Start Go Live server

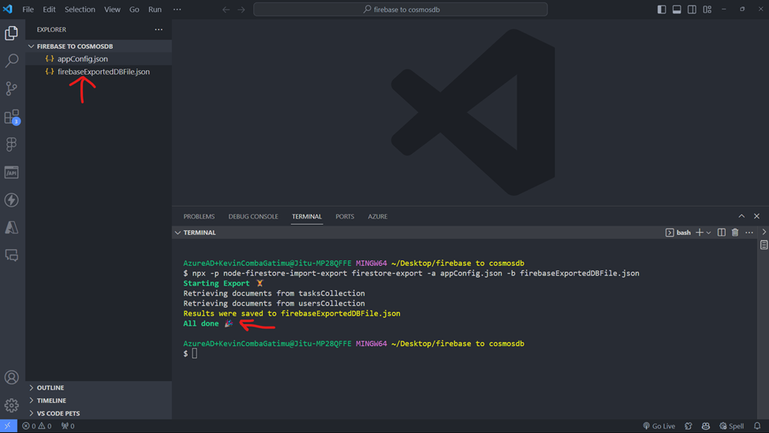click(659, 426)
